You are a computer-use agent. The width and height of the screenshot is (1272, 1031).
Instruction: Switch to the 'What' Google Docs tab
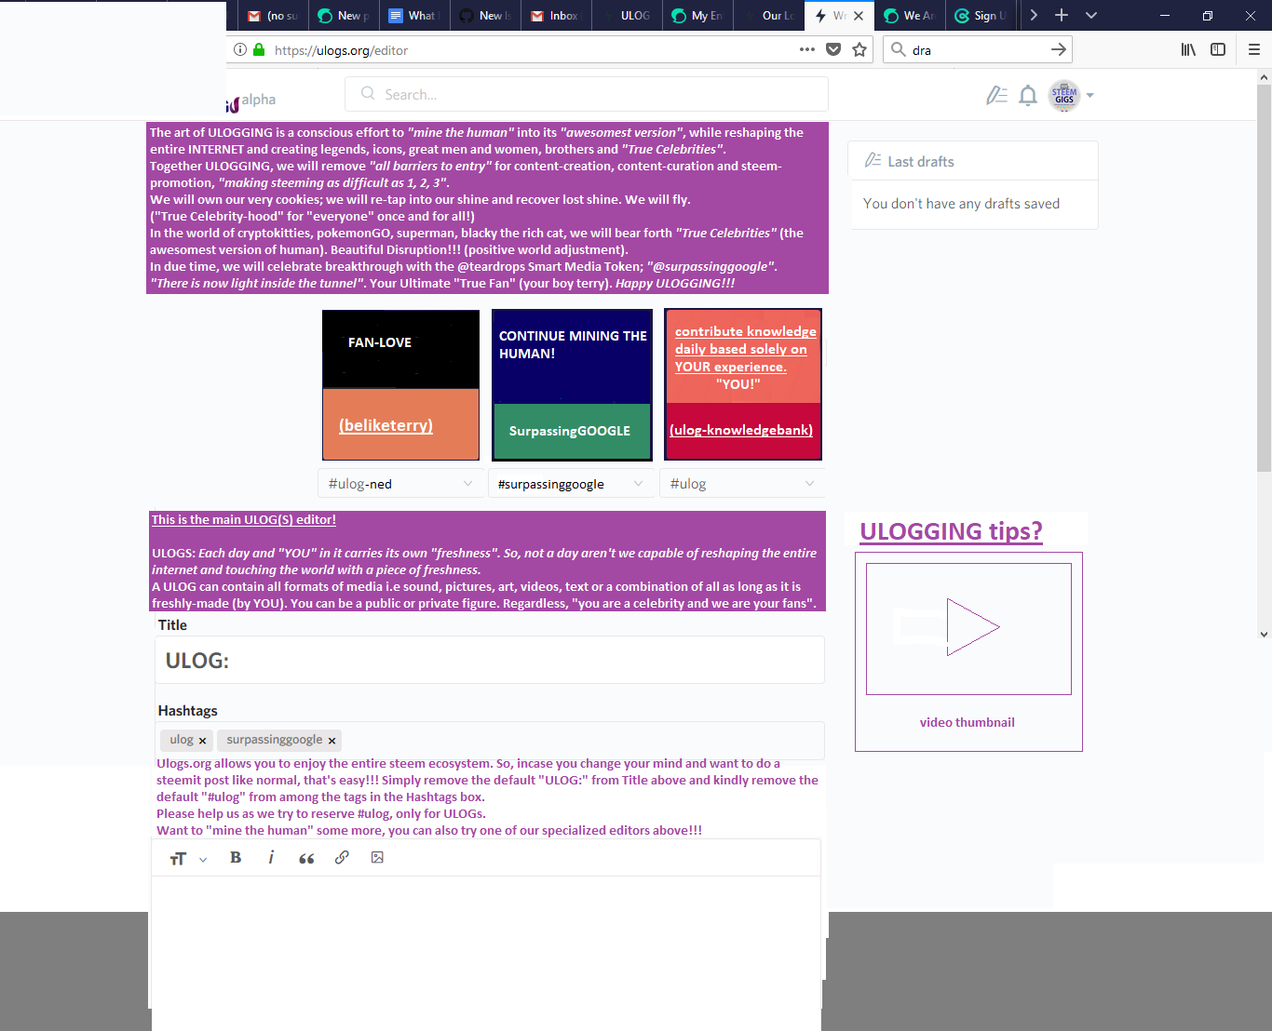pyautogui.click(x=414, y=16)
